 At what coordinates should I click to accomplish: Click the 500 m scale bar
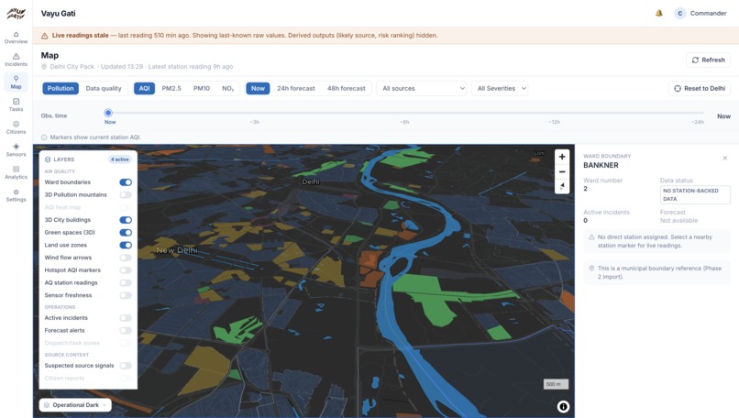[x=556, y=384]
